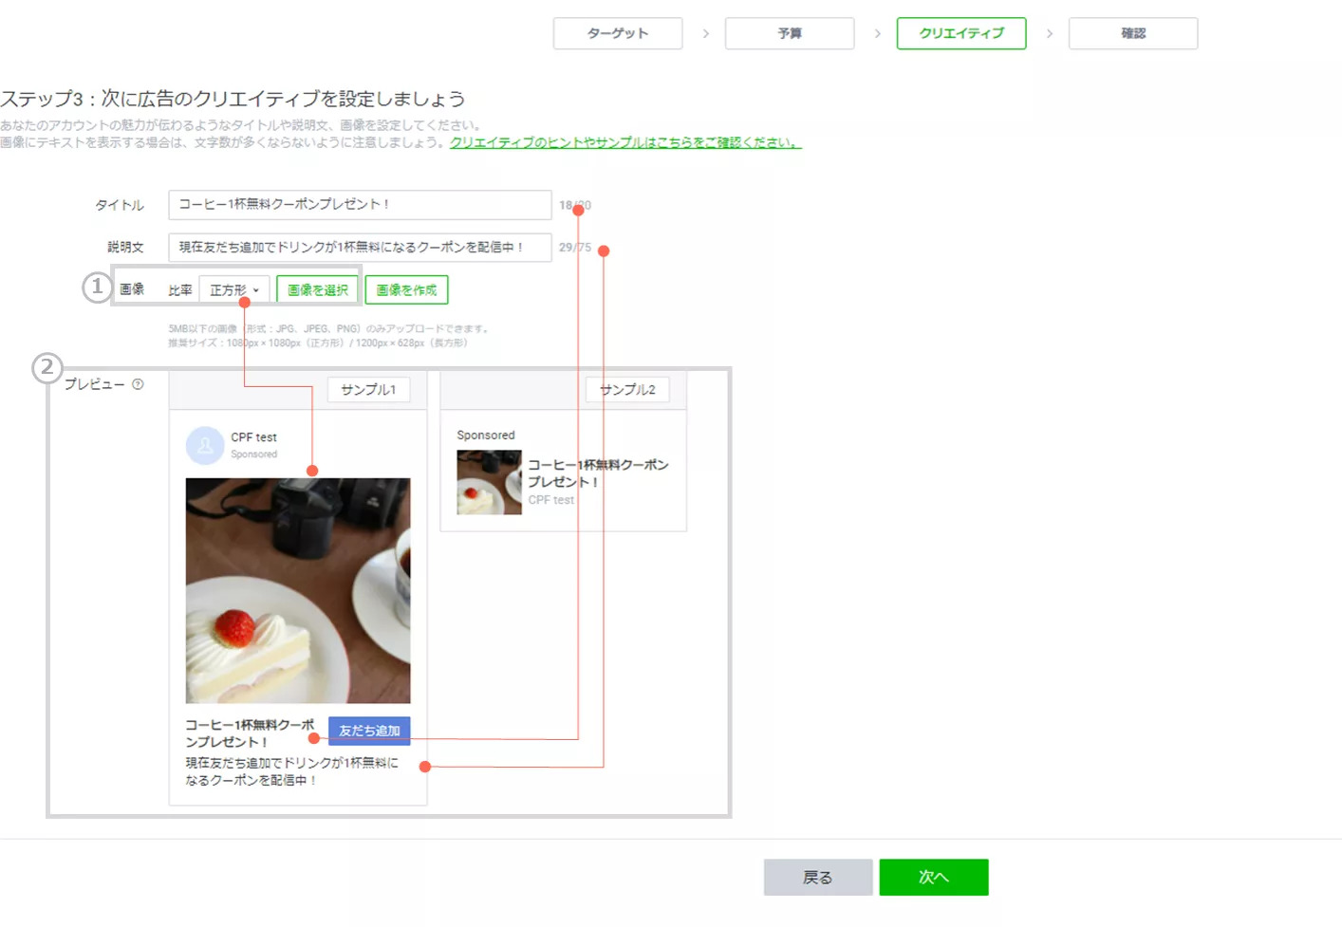Open the creative hints and samples link
Viewport: 1342px width, 927px height.
pos(624,142)
